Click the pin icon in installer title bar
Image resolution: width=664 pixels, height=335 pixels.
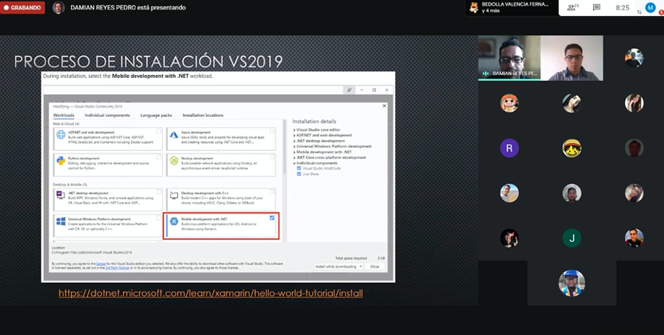point(349,90)
